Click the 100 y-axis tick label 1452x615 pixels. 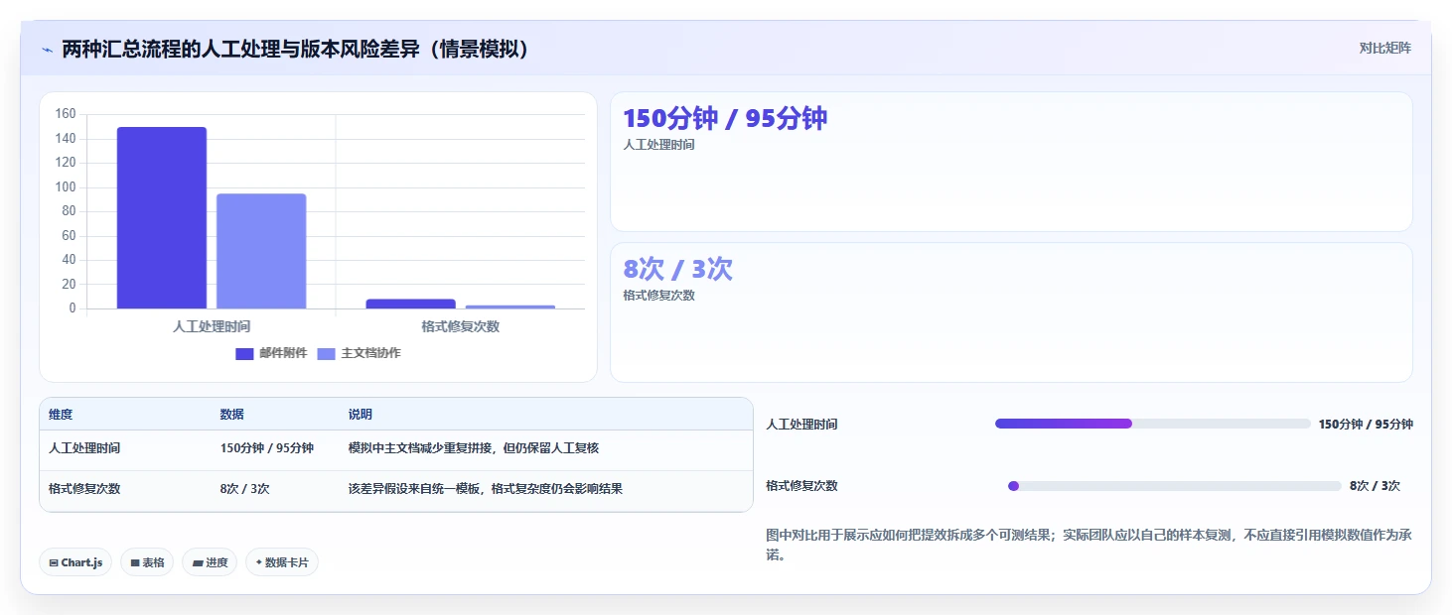[x=66, y=186]
